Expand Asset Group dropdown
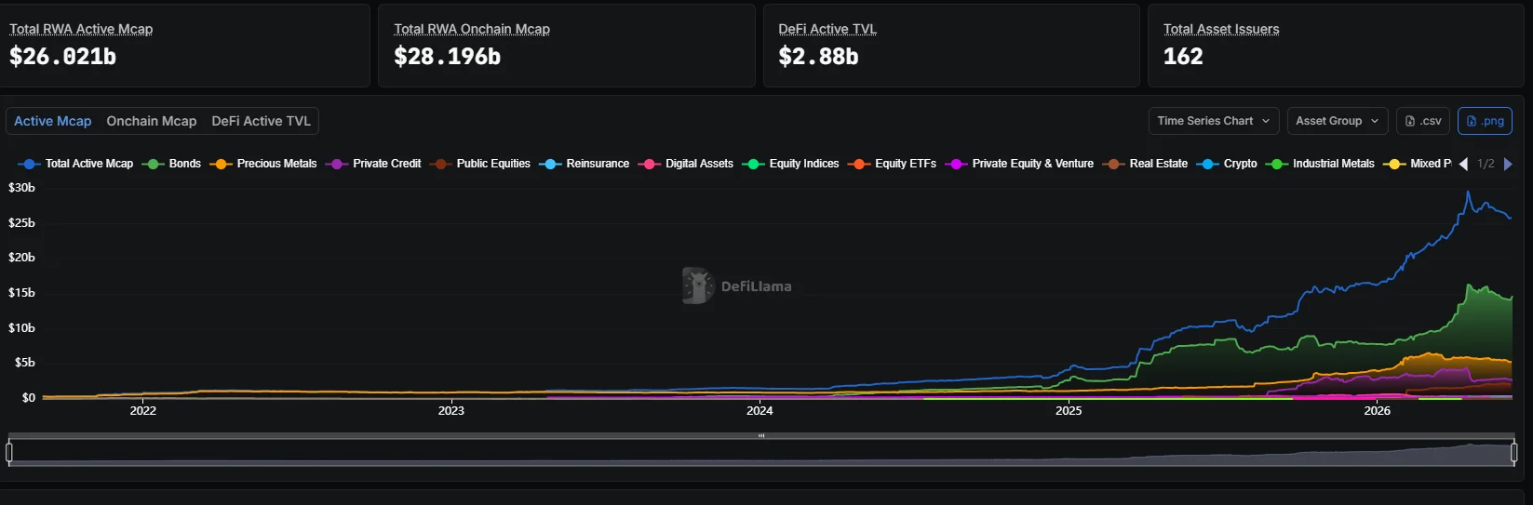 coord(1338,121)
